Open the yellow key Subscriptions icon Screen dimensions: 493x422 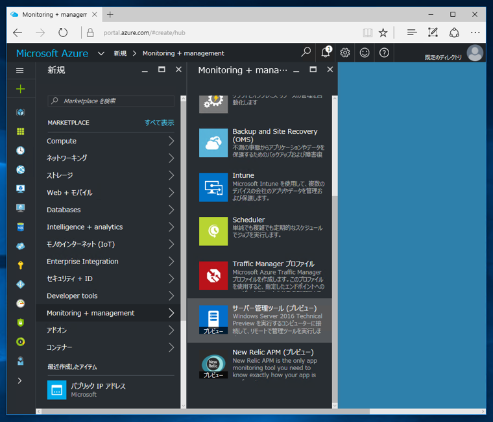[x=21, y=265]
